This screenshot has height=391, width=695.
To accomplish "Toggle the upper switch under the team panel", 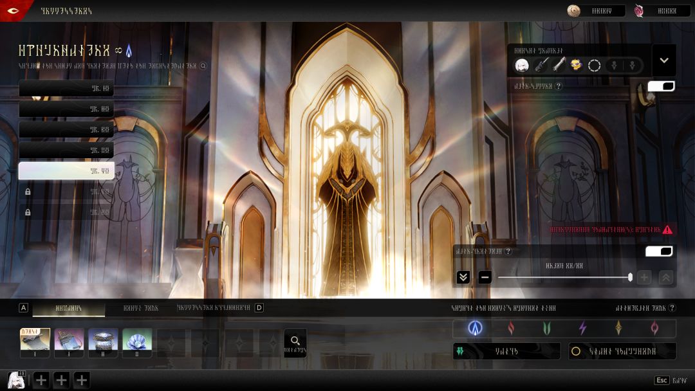I will point(661,86).
